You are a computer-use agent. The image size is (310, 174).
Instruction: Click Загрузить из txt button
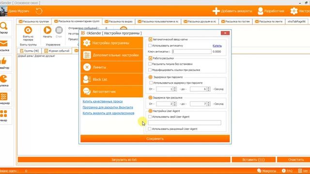(124, 159)
